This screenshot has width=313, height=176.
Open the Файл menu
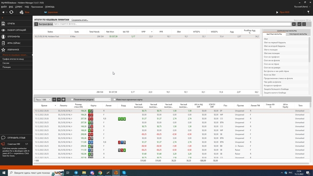(x=4, y=7)
